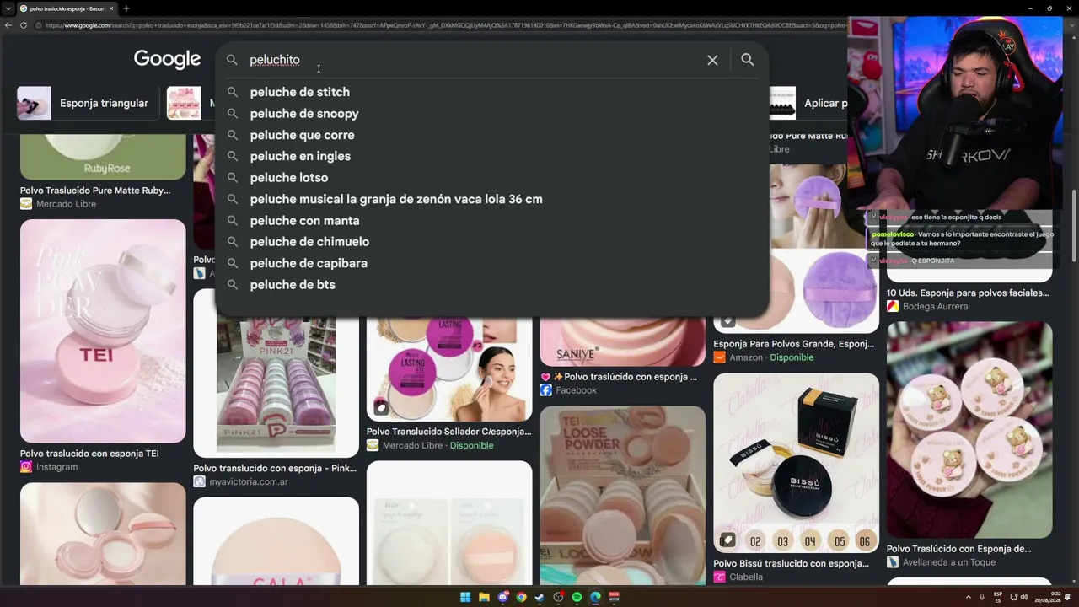Open 'Polvo traslucido con esponja TEI' link
The image size is (1079, 607).
(89, 454)
